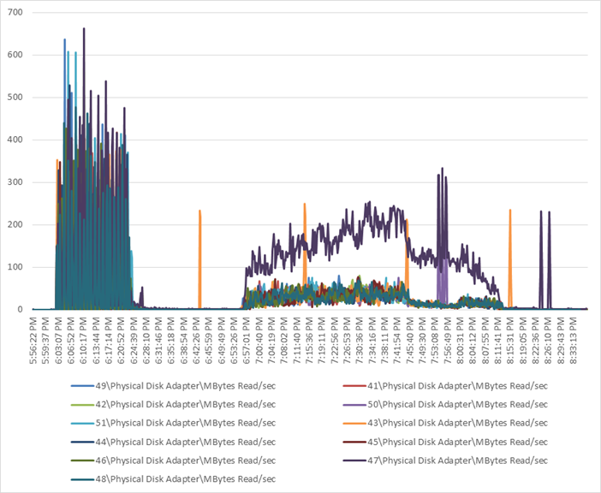
Task: Select legend entry 50\Physical Disk Adapter
Action: 445,405
